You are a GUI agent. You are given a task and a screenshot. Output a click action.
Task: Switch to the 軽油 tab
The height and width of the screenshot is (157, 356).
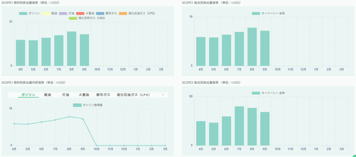[x=48, y=95]
